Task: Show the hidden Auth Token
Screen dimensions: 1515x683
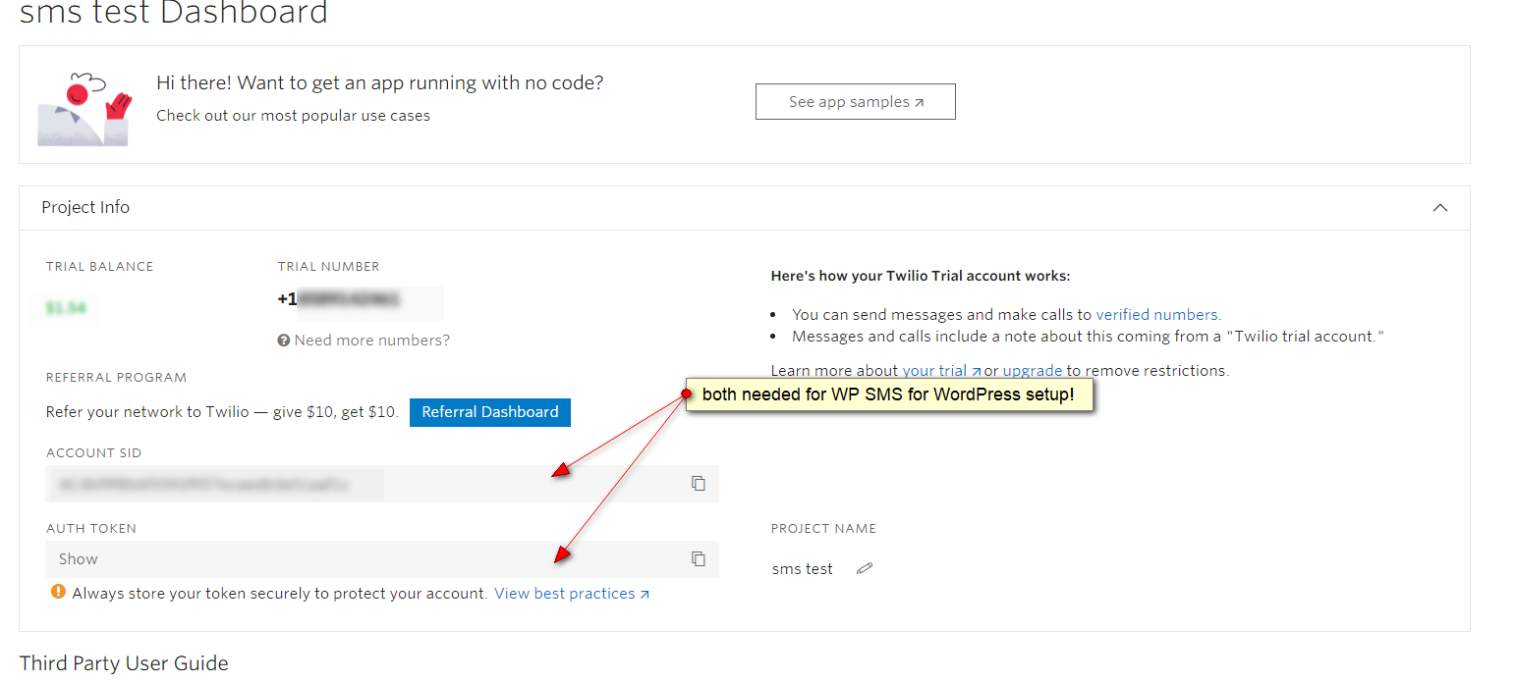Action: click(x=79, y=559)
